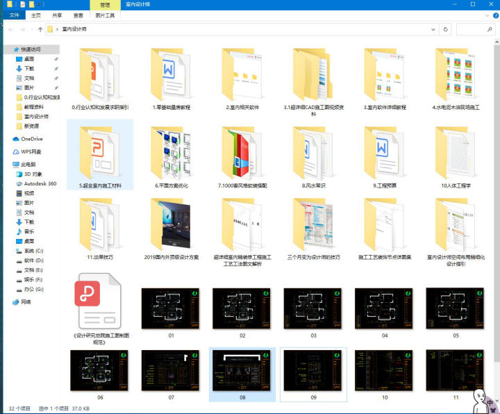Open 系统 (C:) drive in sidebar
This screenshot has height=414, width=500.
pyautogui.click(x=33, y=250)
